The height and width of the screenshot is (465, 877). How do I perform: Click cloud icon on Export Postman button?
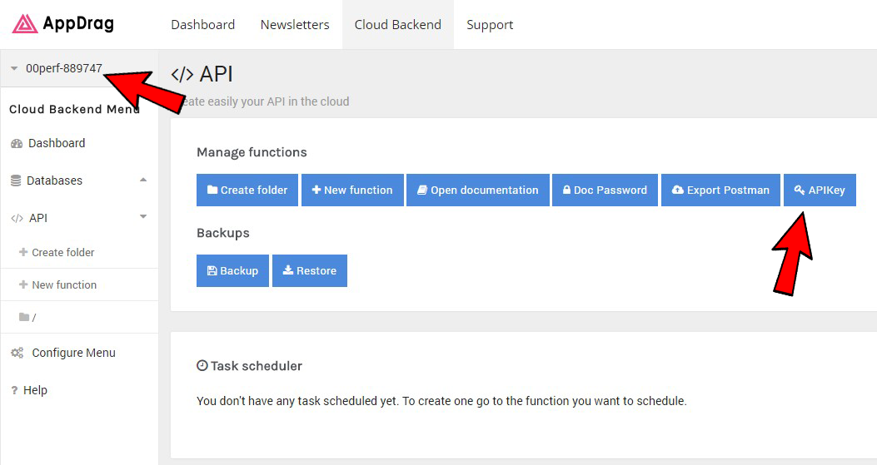(x=677, y=190)
